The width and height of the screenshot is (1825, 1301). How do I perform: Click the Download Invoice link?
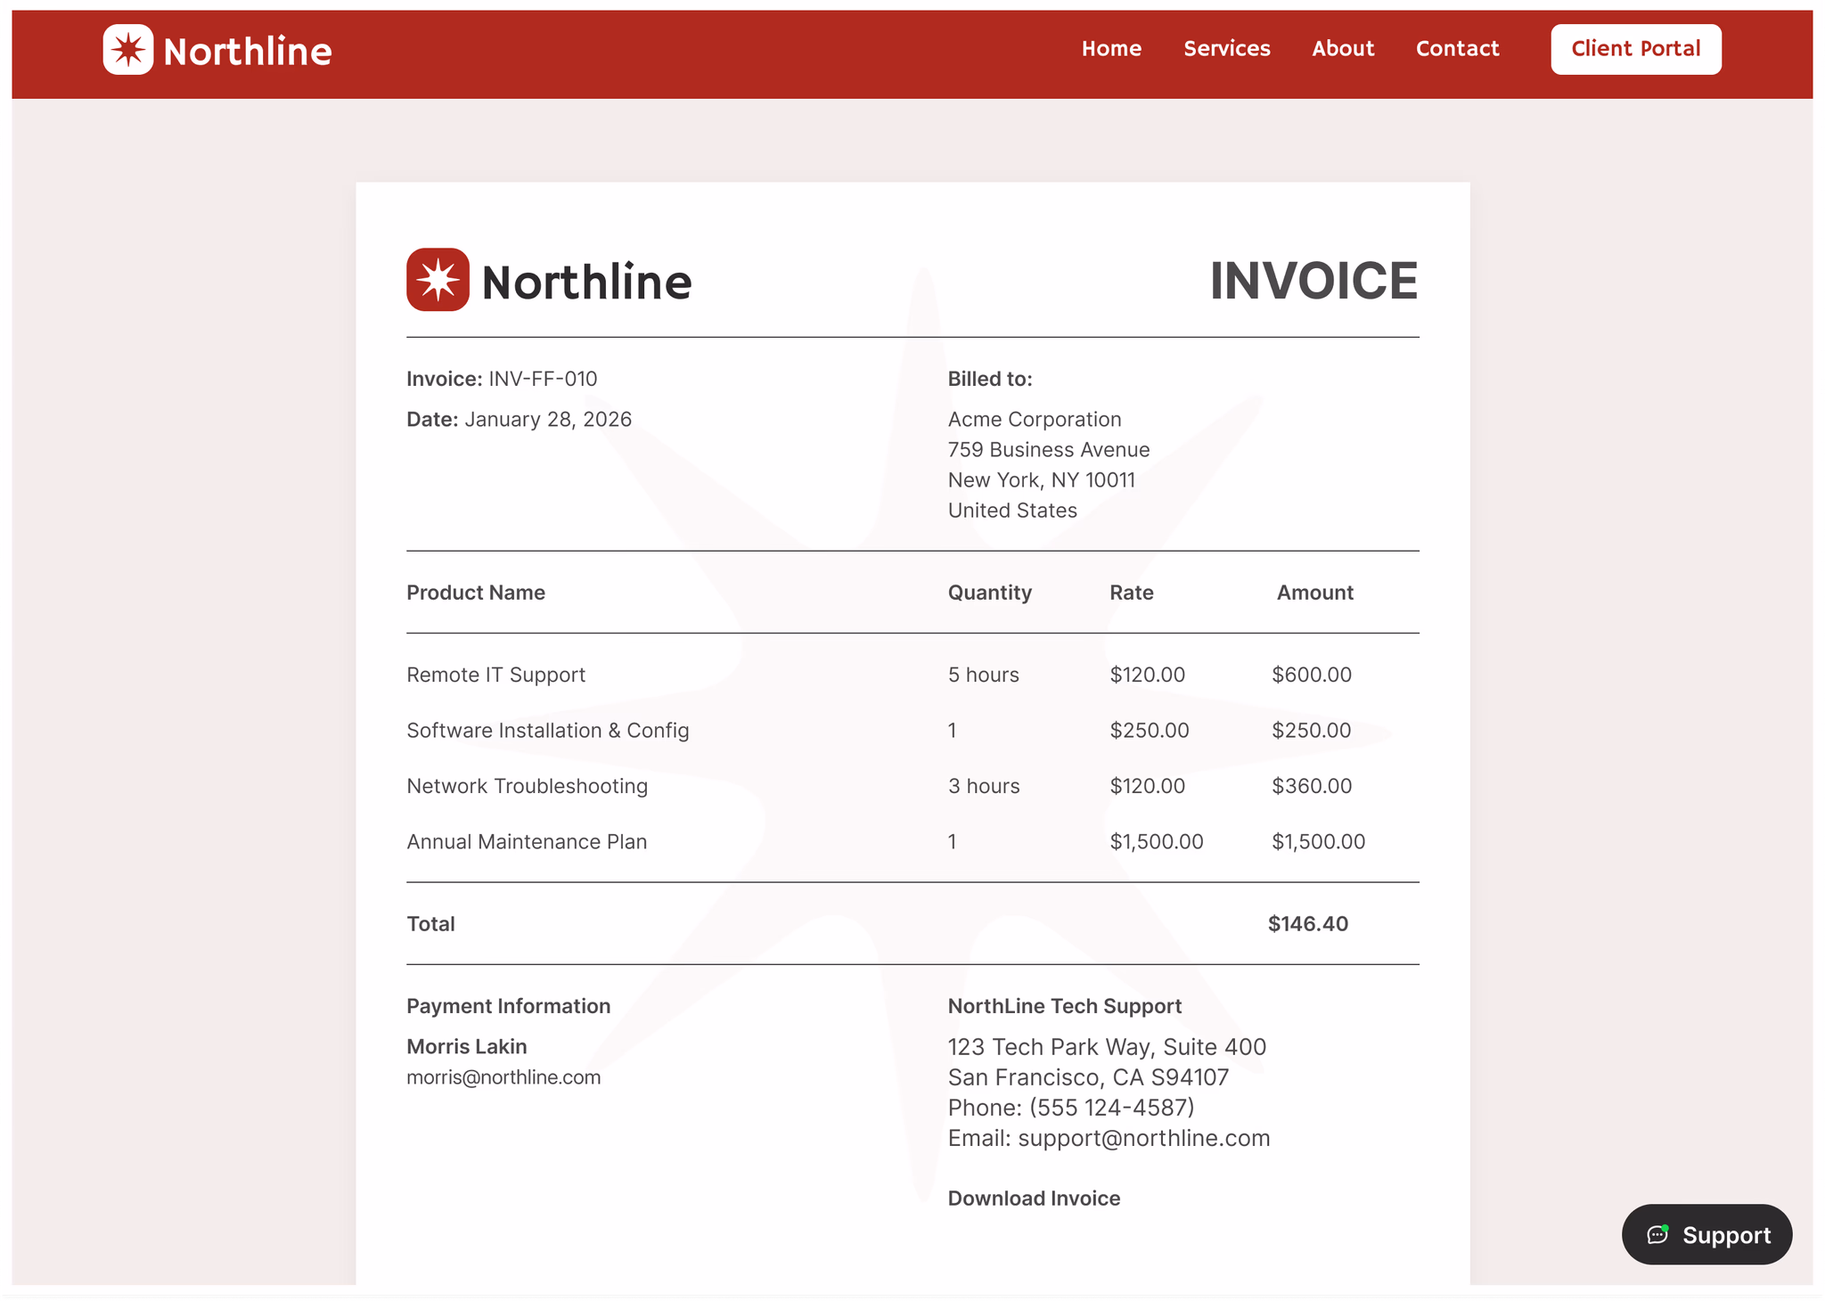pos(1034,1199)
